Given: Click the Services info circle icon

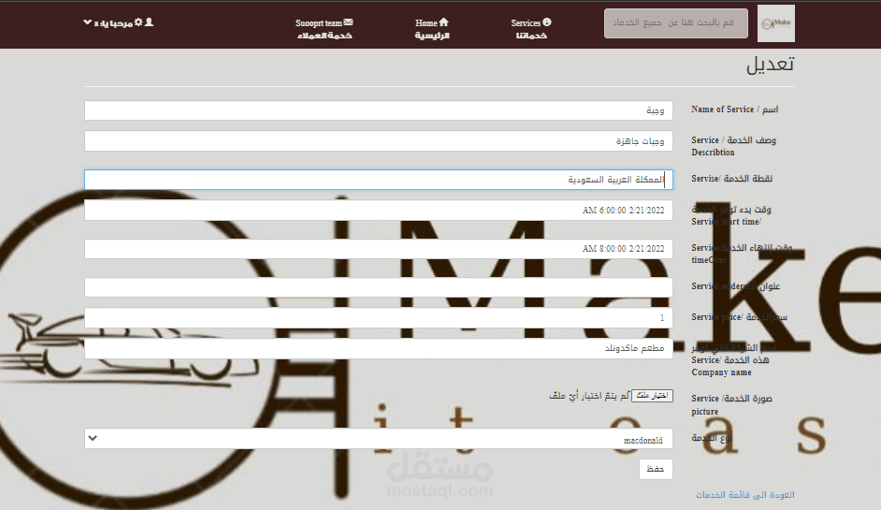Looking at the screenshot, I should point(547,22).
